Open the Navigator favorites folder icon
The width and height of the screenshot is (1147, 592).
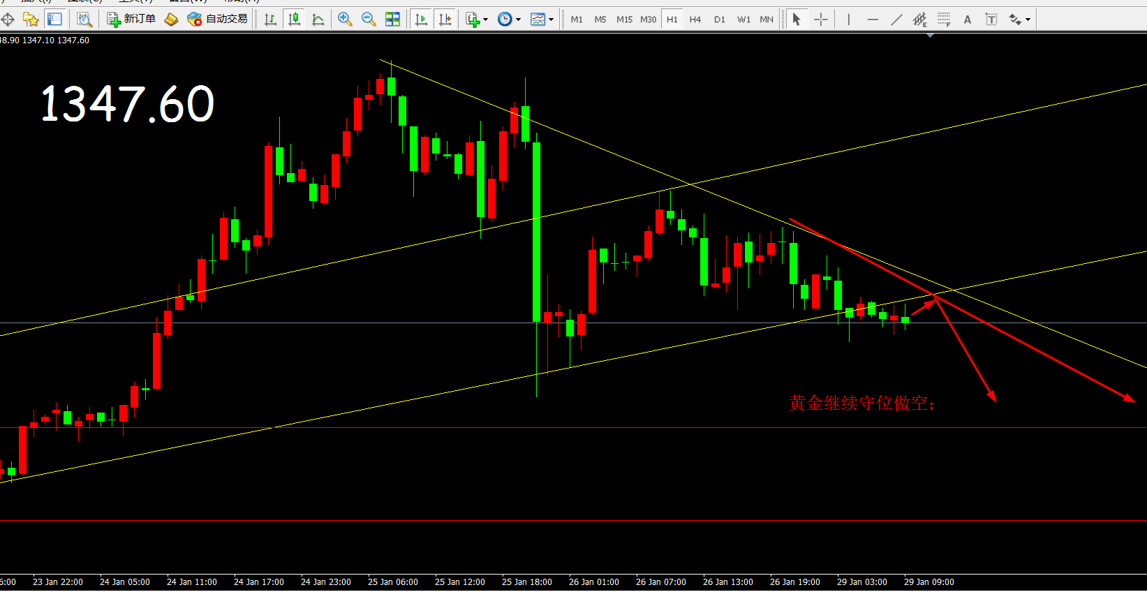31,20
